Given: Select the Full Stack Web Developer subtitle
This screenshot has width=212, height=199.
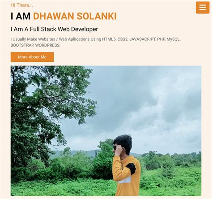Looking at the screenshot, I should coord(54,29).
